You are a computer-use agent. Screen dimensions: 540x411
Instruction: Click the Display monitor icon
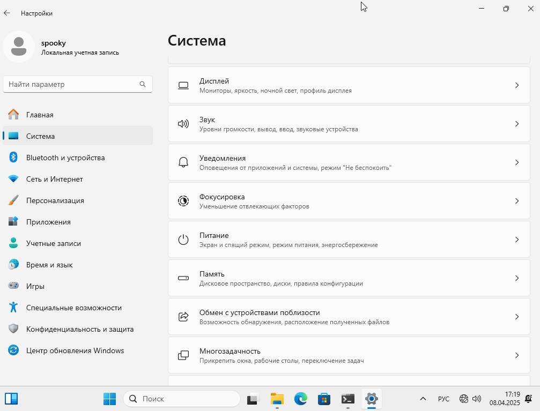pos(183,85)
